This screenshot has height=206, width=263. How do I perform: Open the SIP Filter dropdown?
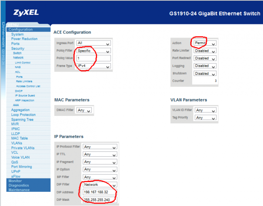coord(100,177)
